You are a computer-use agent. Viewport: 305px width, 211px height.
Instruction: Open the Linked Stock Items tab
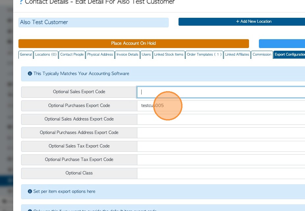coord(169,54)
